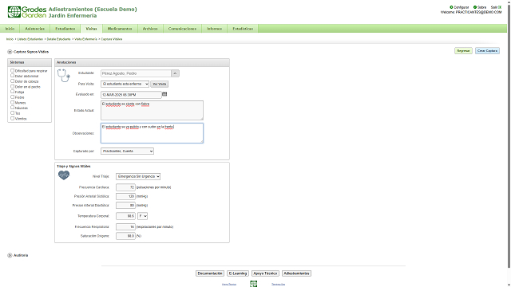Check the Vómitos symptom
The width and height of the screenshot is (511, 287).
(13, 118)
